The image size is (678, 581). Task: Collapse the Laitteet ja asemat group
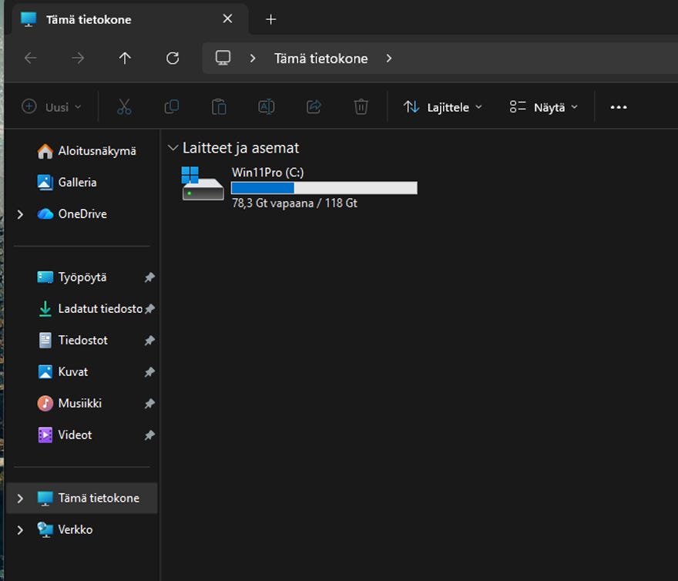173,148
